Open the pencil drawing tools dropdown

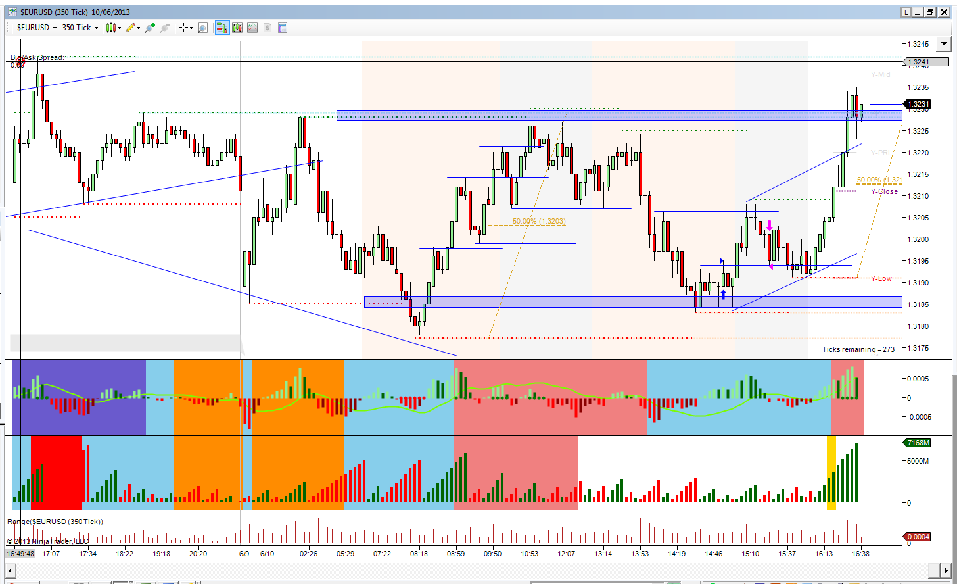click(133, 28)
